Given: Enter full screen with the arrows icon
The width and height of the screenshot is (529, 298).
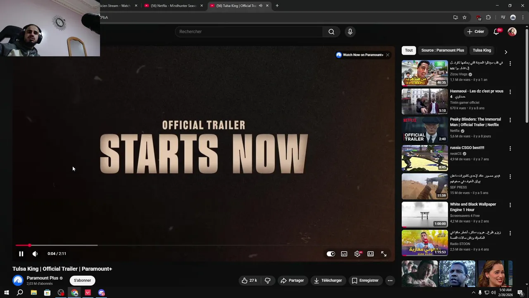Looking at the screenshot, I should point(384,254).
